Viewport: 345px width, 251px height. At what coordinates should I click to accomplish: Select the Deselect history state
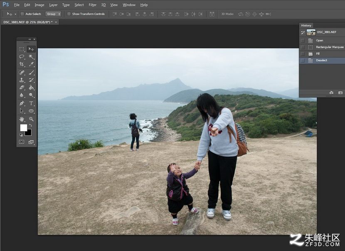[322, 61]
